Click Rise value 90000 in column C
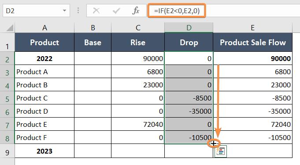 (x=138, y=58)
